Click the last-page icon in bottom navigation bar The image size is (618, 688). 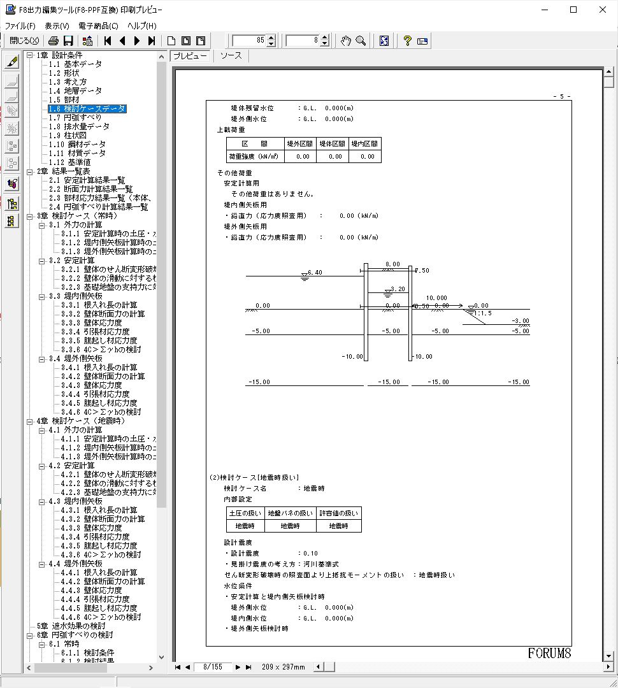[248, 667]
